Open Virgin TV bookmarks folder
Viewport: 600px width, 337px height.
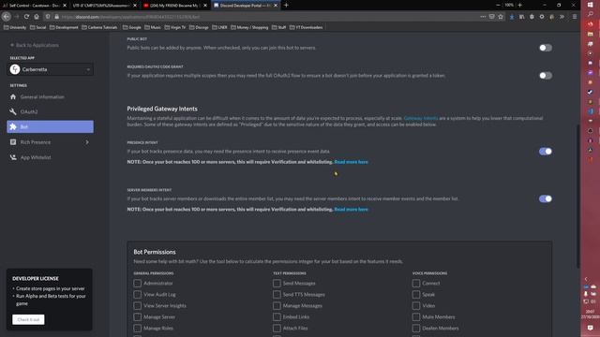pos(175,27)
